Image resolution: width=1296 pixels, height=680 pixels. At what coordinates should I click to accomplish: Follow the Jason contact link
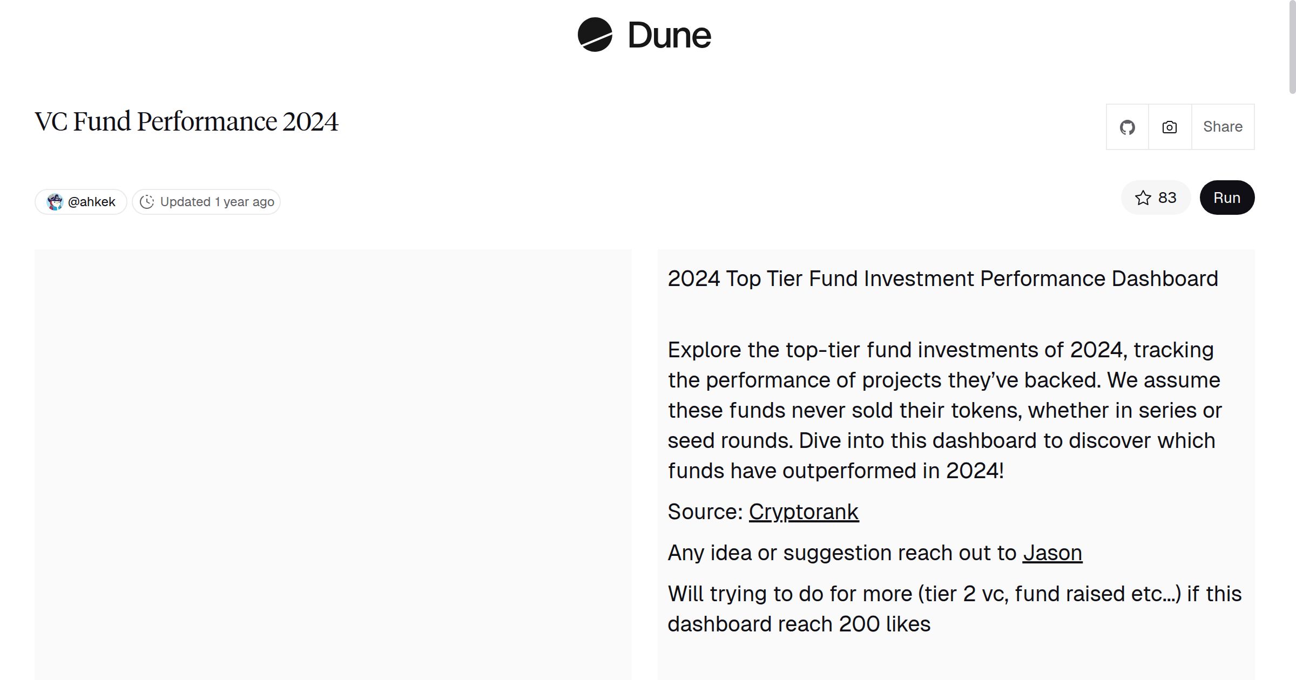(x=1052, y=553)
